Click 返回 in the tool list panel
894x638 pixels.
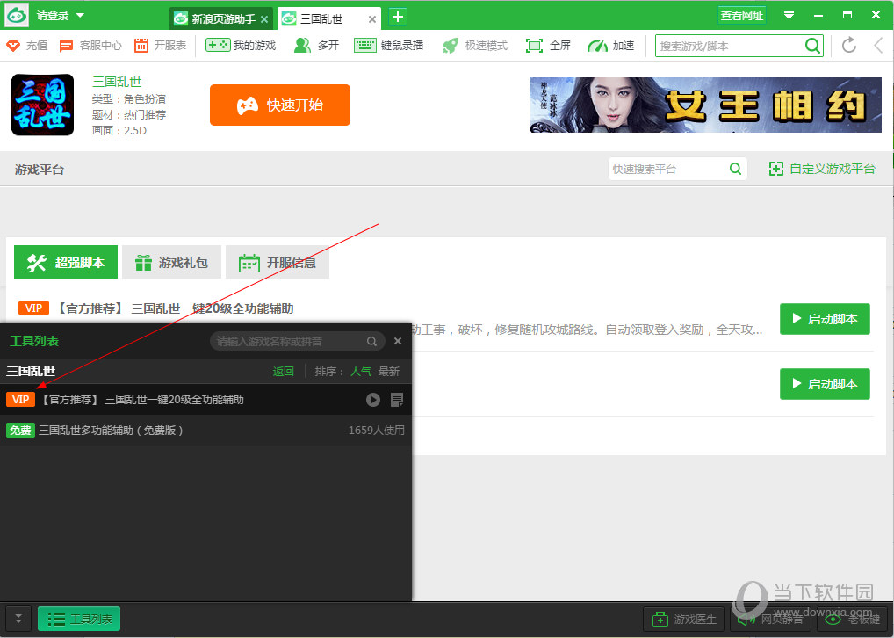[283, 371]
